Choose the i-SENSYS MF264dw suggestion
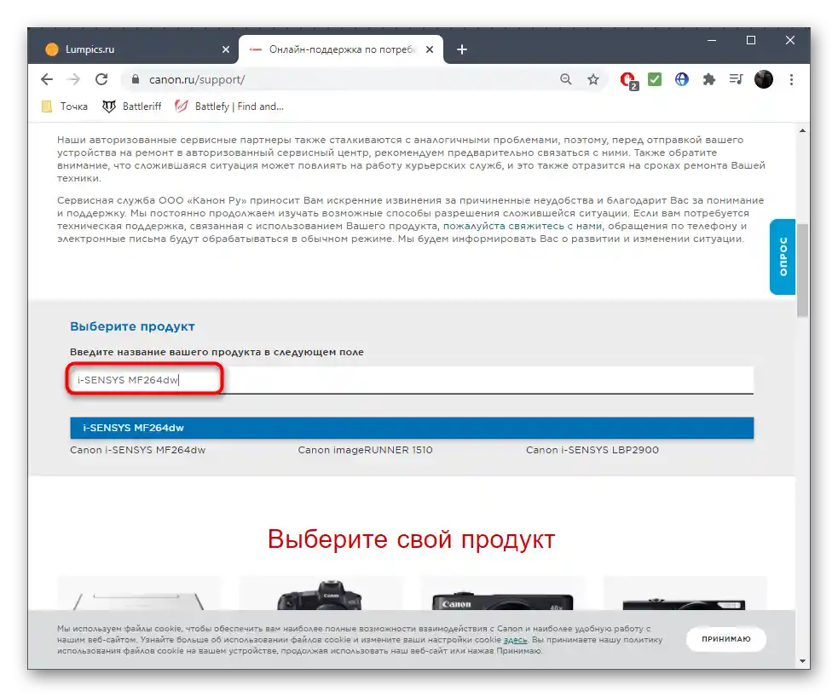The image size is (838, 697). click(412, 428)
